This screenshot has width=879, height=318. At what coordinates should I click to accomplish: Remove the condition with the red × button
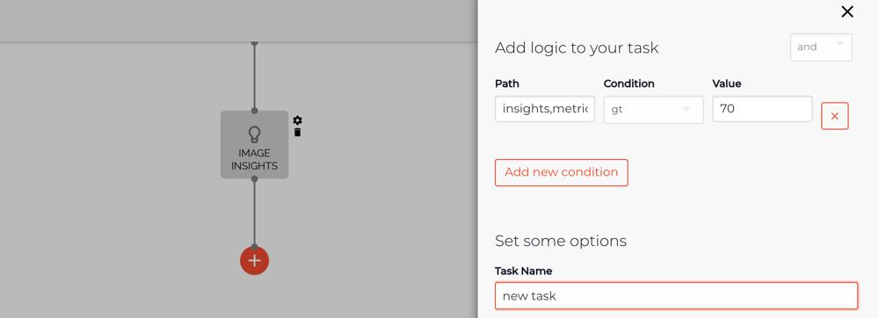pyautogui.click(x=835, y=116)
